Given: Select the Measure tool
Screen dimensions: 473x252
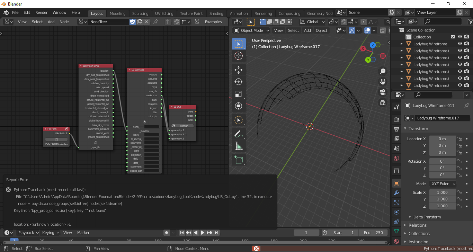Looking at the screenshot, I should pyautogui.click(x=238, y=146).
